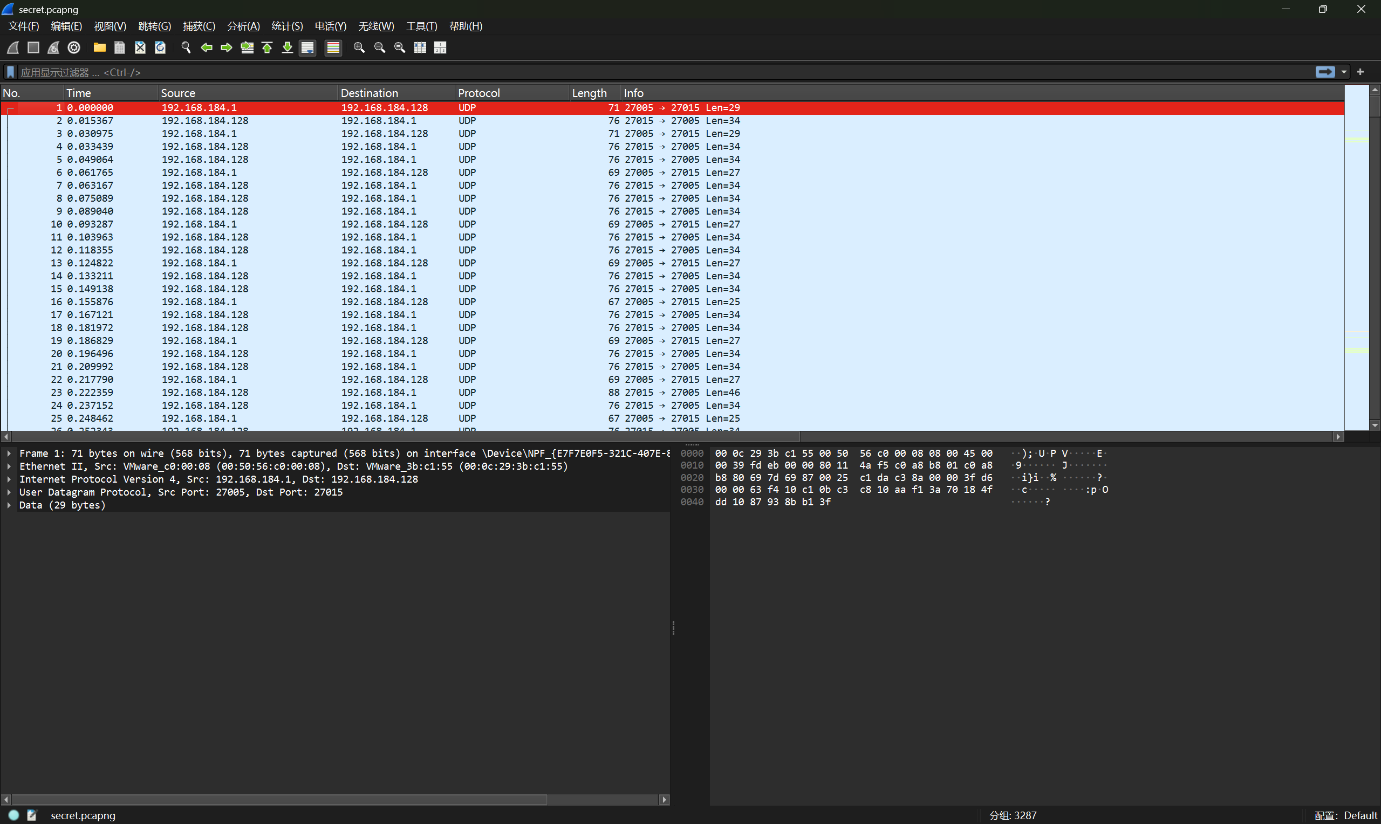Zoom out on packet text
1381x824 pixels.
[x=380, y=48]
